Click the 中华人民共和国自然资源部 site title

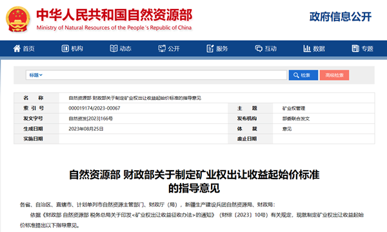pos(114,15)
